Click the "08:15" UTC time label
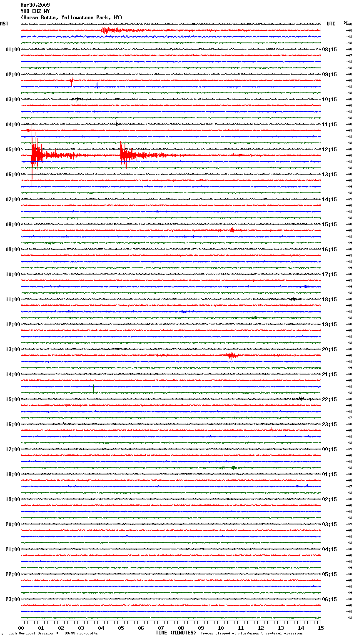 (329, 50)
